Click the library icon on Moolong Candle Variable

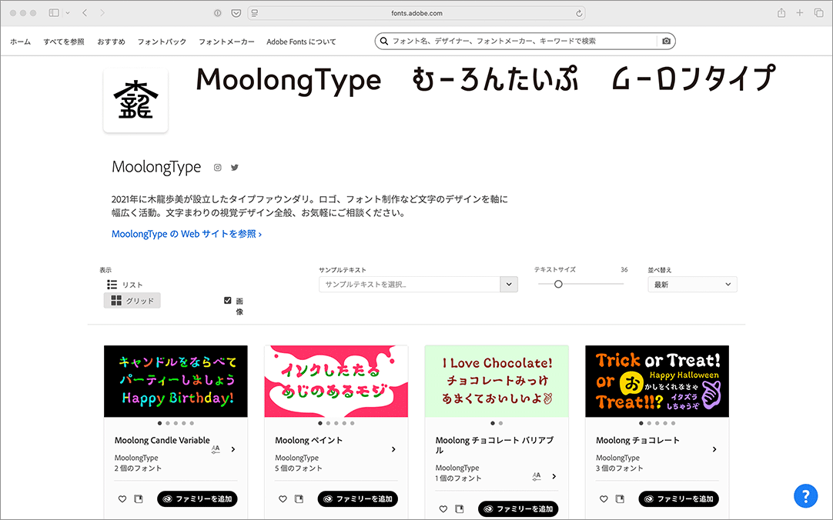pos(139,498)
